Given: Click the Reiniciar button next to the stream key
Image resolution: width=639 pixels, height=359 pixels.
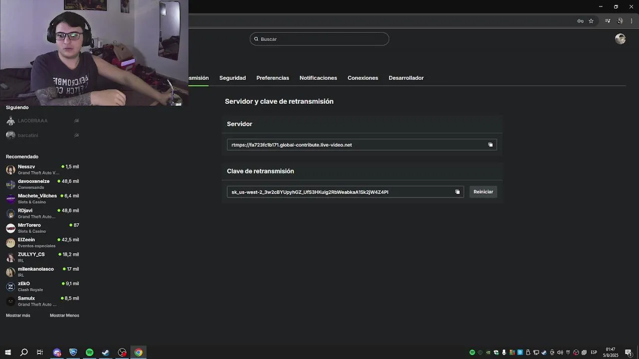Looking at the screenshot, I should tap(483, 192).
